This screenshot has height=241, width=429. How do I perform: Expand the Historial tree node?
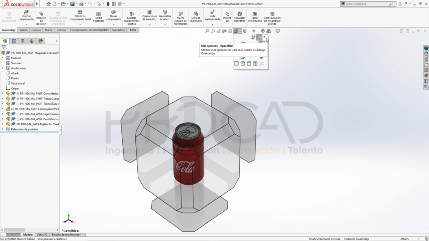(3, 58)
